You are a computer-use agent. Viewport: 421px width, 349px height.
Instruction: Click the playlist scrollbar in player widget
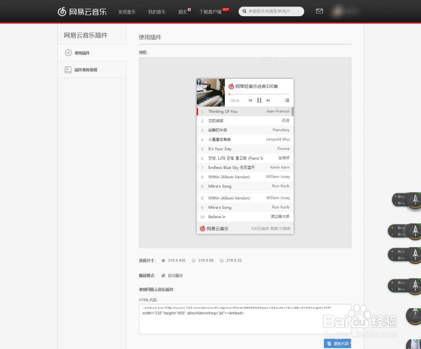coord(293,111)
